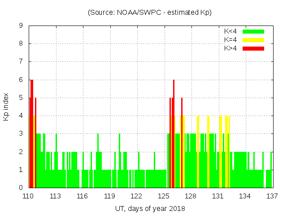This screenshot has width=287, height=215.
Task: Click the y-axis tick label 0
Action: point(21,188)
